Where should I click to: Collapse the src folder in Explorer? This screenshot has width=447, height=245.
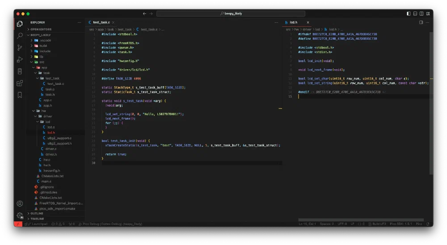[42, 62]
